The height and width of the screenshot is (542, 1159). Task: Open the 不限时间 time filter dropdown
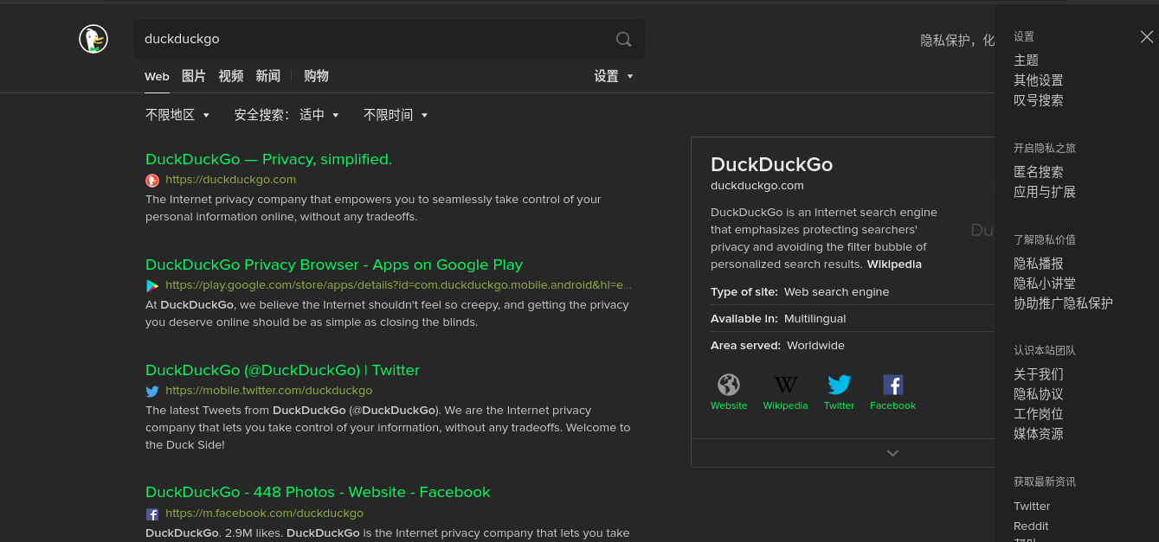396,115
